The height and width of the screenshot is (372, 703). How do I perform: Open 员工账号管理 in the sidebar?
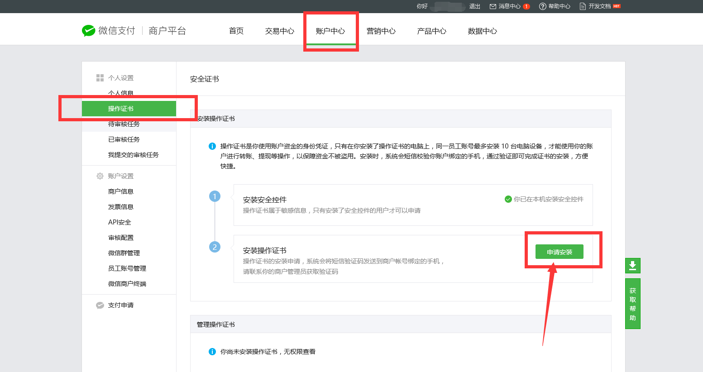[127, 268]
